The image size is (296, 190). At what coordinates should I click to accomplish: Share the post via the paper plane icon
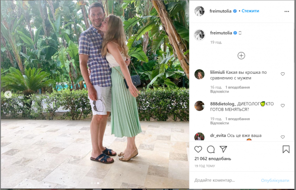coord(223,149)
